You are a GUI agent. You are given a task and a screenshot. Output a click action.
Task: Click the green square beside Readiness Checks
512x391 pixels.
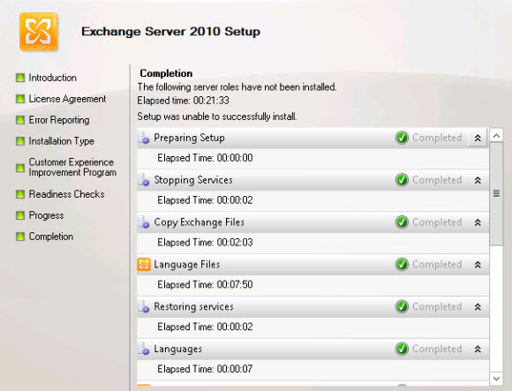(x=20, y=194)
